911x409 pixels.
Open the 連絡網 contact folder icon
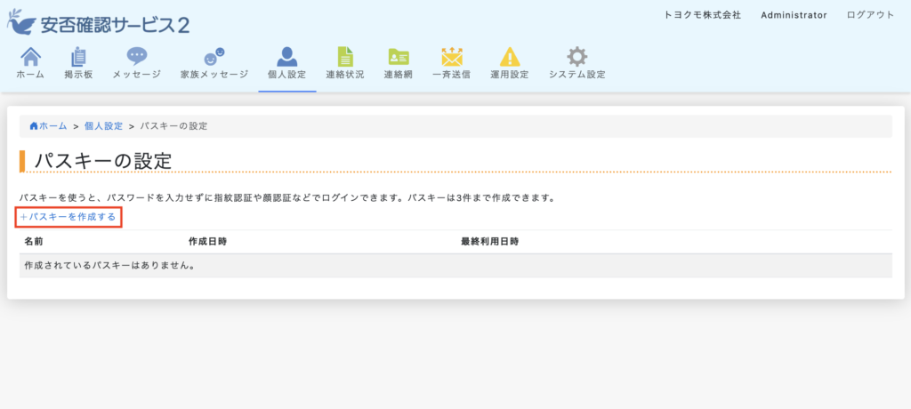click(399, 57)
